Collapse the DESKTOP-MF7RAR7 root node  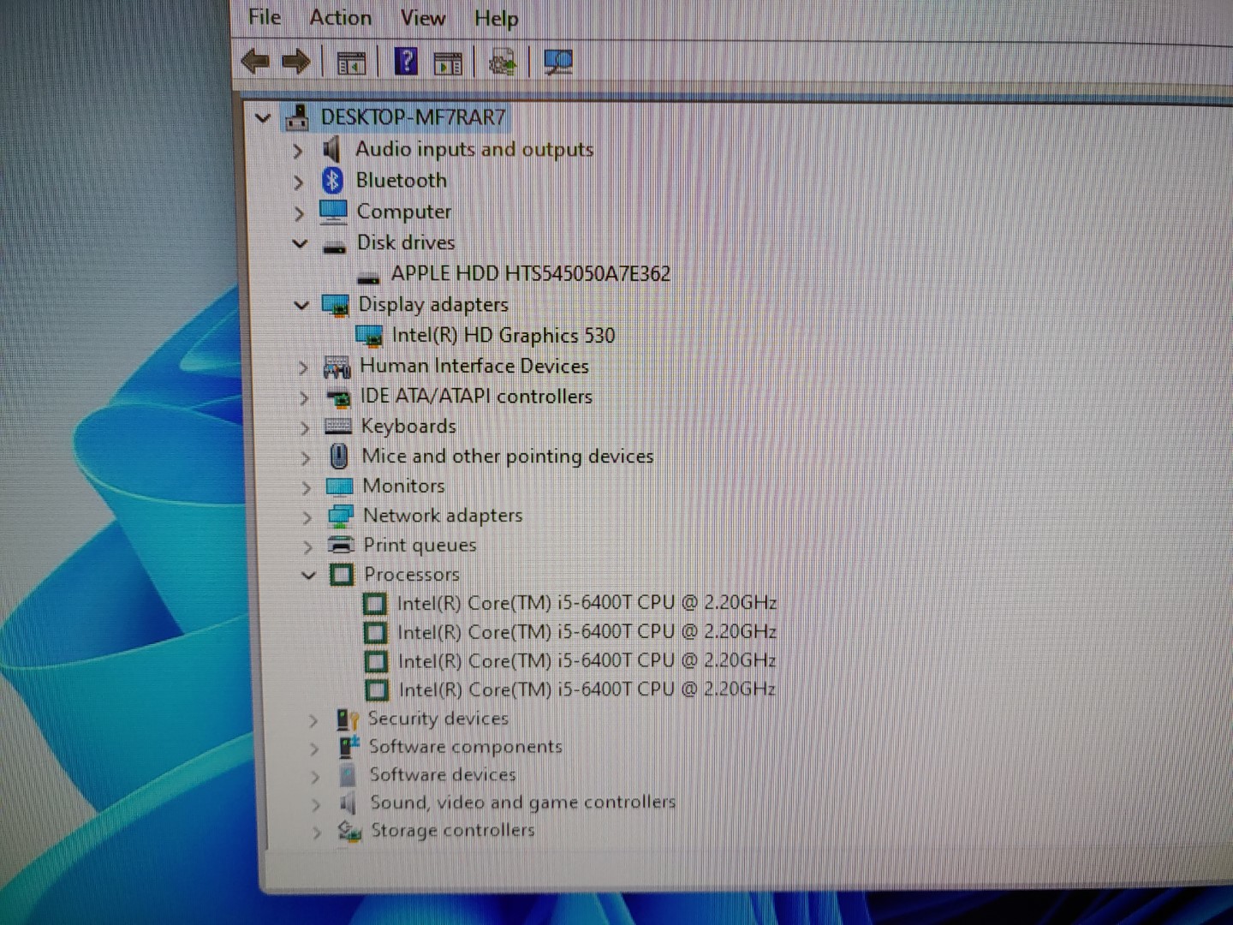[x=263, y=118]
